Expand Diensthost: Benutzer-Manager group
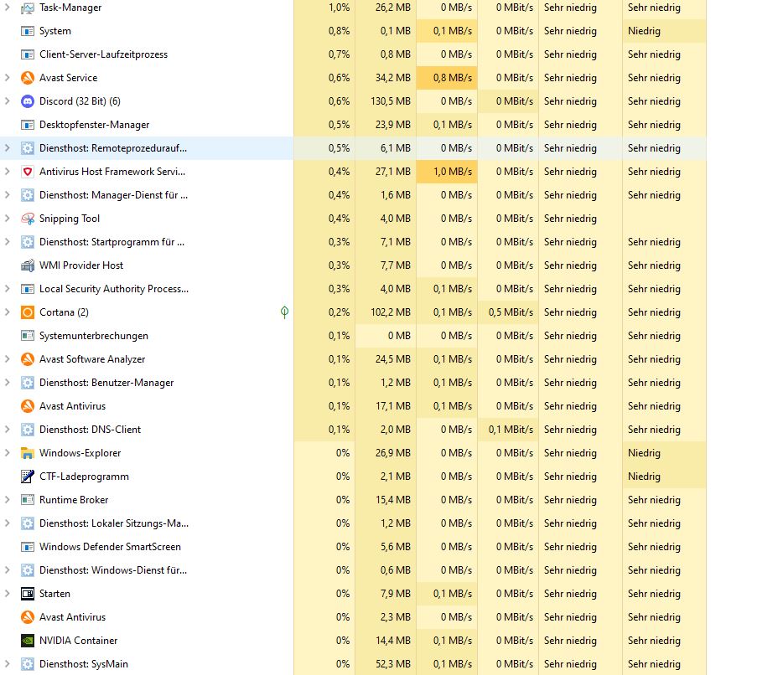783x675 pixels. pyautogui.click(x=7, y=383)
